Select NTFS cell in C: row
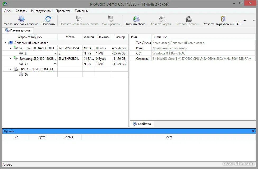Screen dimensions: 258x169 pyautogui.click(x=89, y=64)
